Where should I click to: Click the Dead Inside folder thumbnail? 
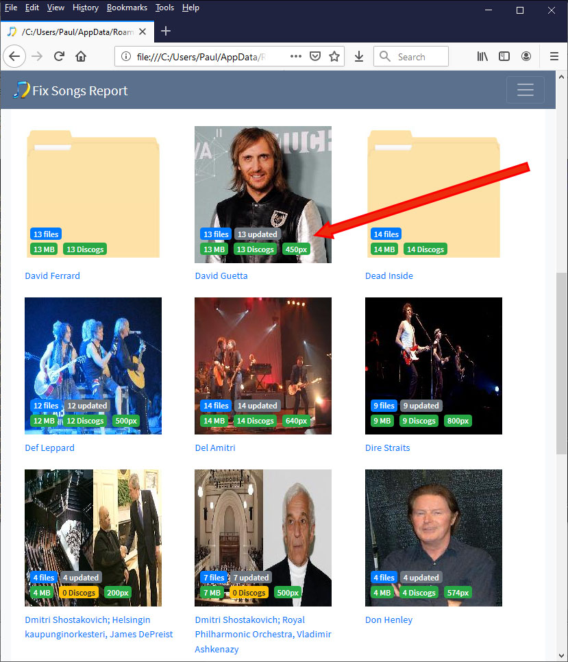[x=434, y=194]
